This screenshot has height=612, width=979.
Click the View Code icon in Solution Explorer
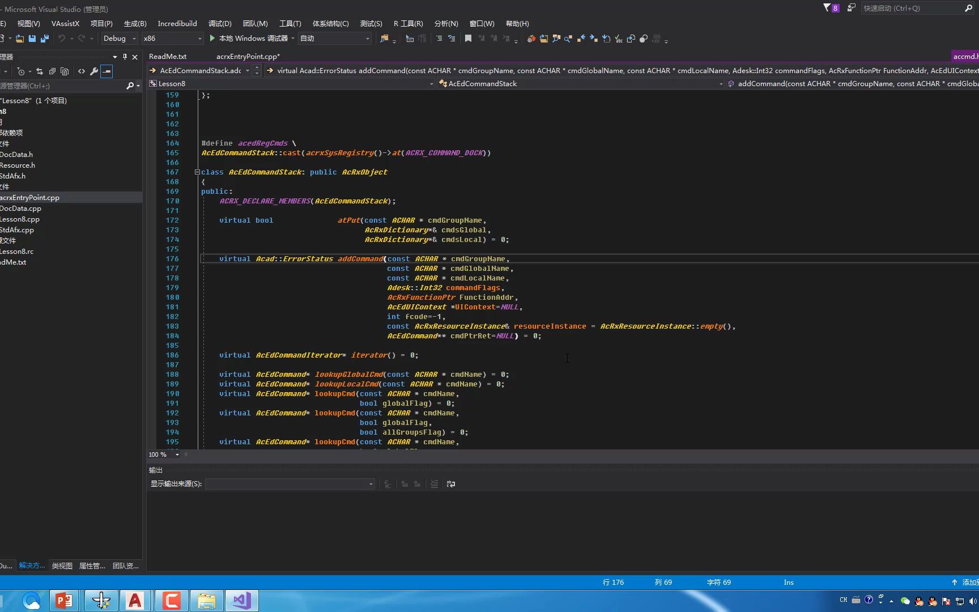click(x=82, y=71)
